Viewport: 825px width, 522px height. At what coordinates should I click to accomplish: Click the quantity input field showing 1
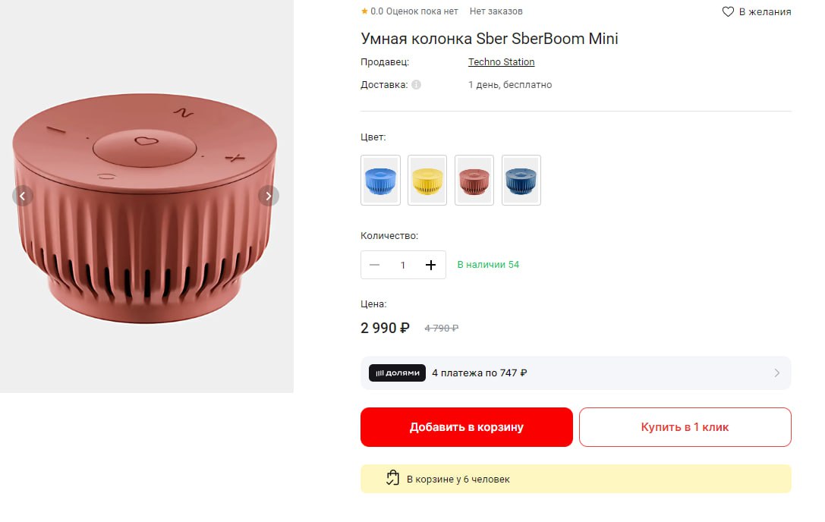pos(402,265)
